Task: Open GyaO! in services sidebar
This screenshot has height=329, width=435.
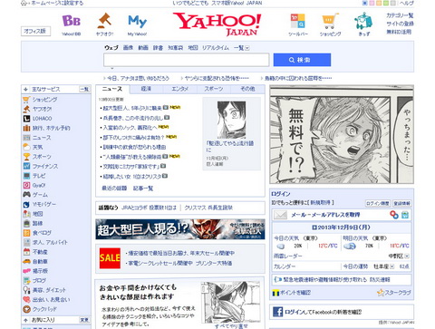Action: coord(39,185)
